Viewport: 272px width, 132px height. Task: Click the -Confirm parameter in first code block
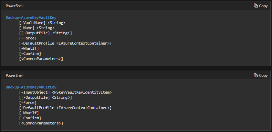point(30,53)
